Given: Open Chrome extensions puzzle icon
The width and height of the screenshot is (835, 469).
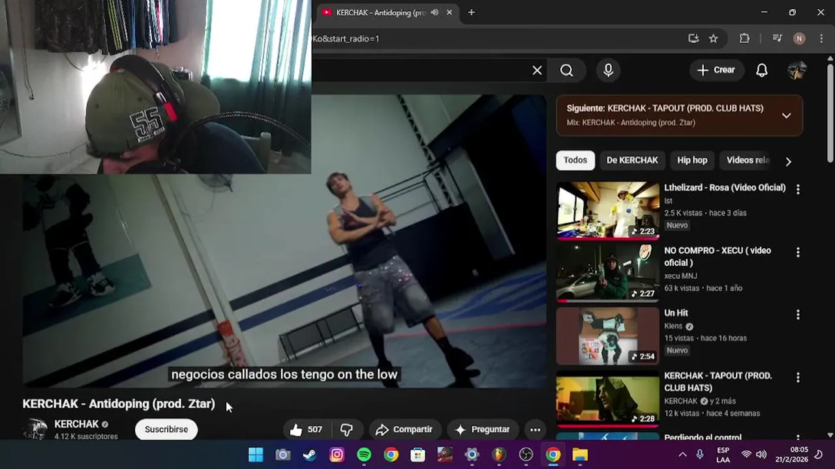Looking at the screenshot, I should pyautogui.click(x=744, y=38).
